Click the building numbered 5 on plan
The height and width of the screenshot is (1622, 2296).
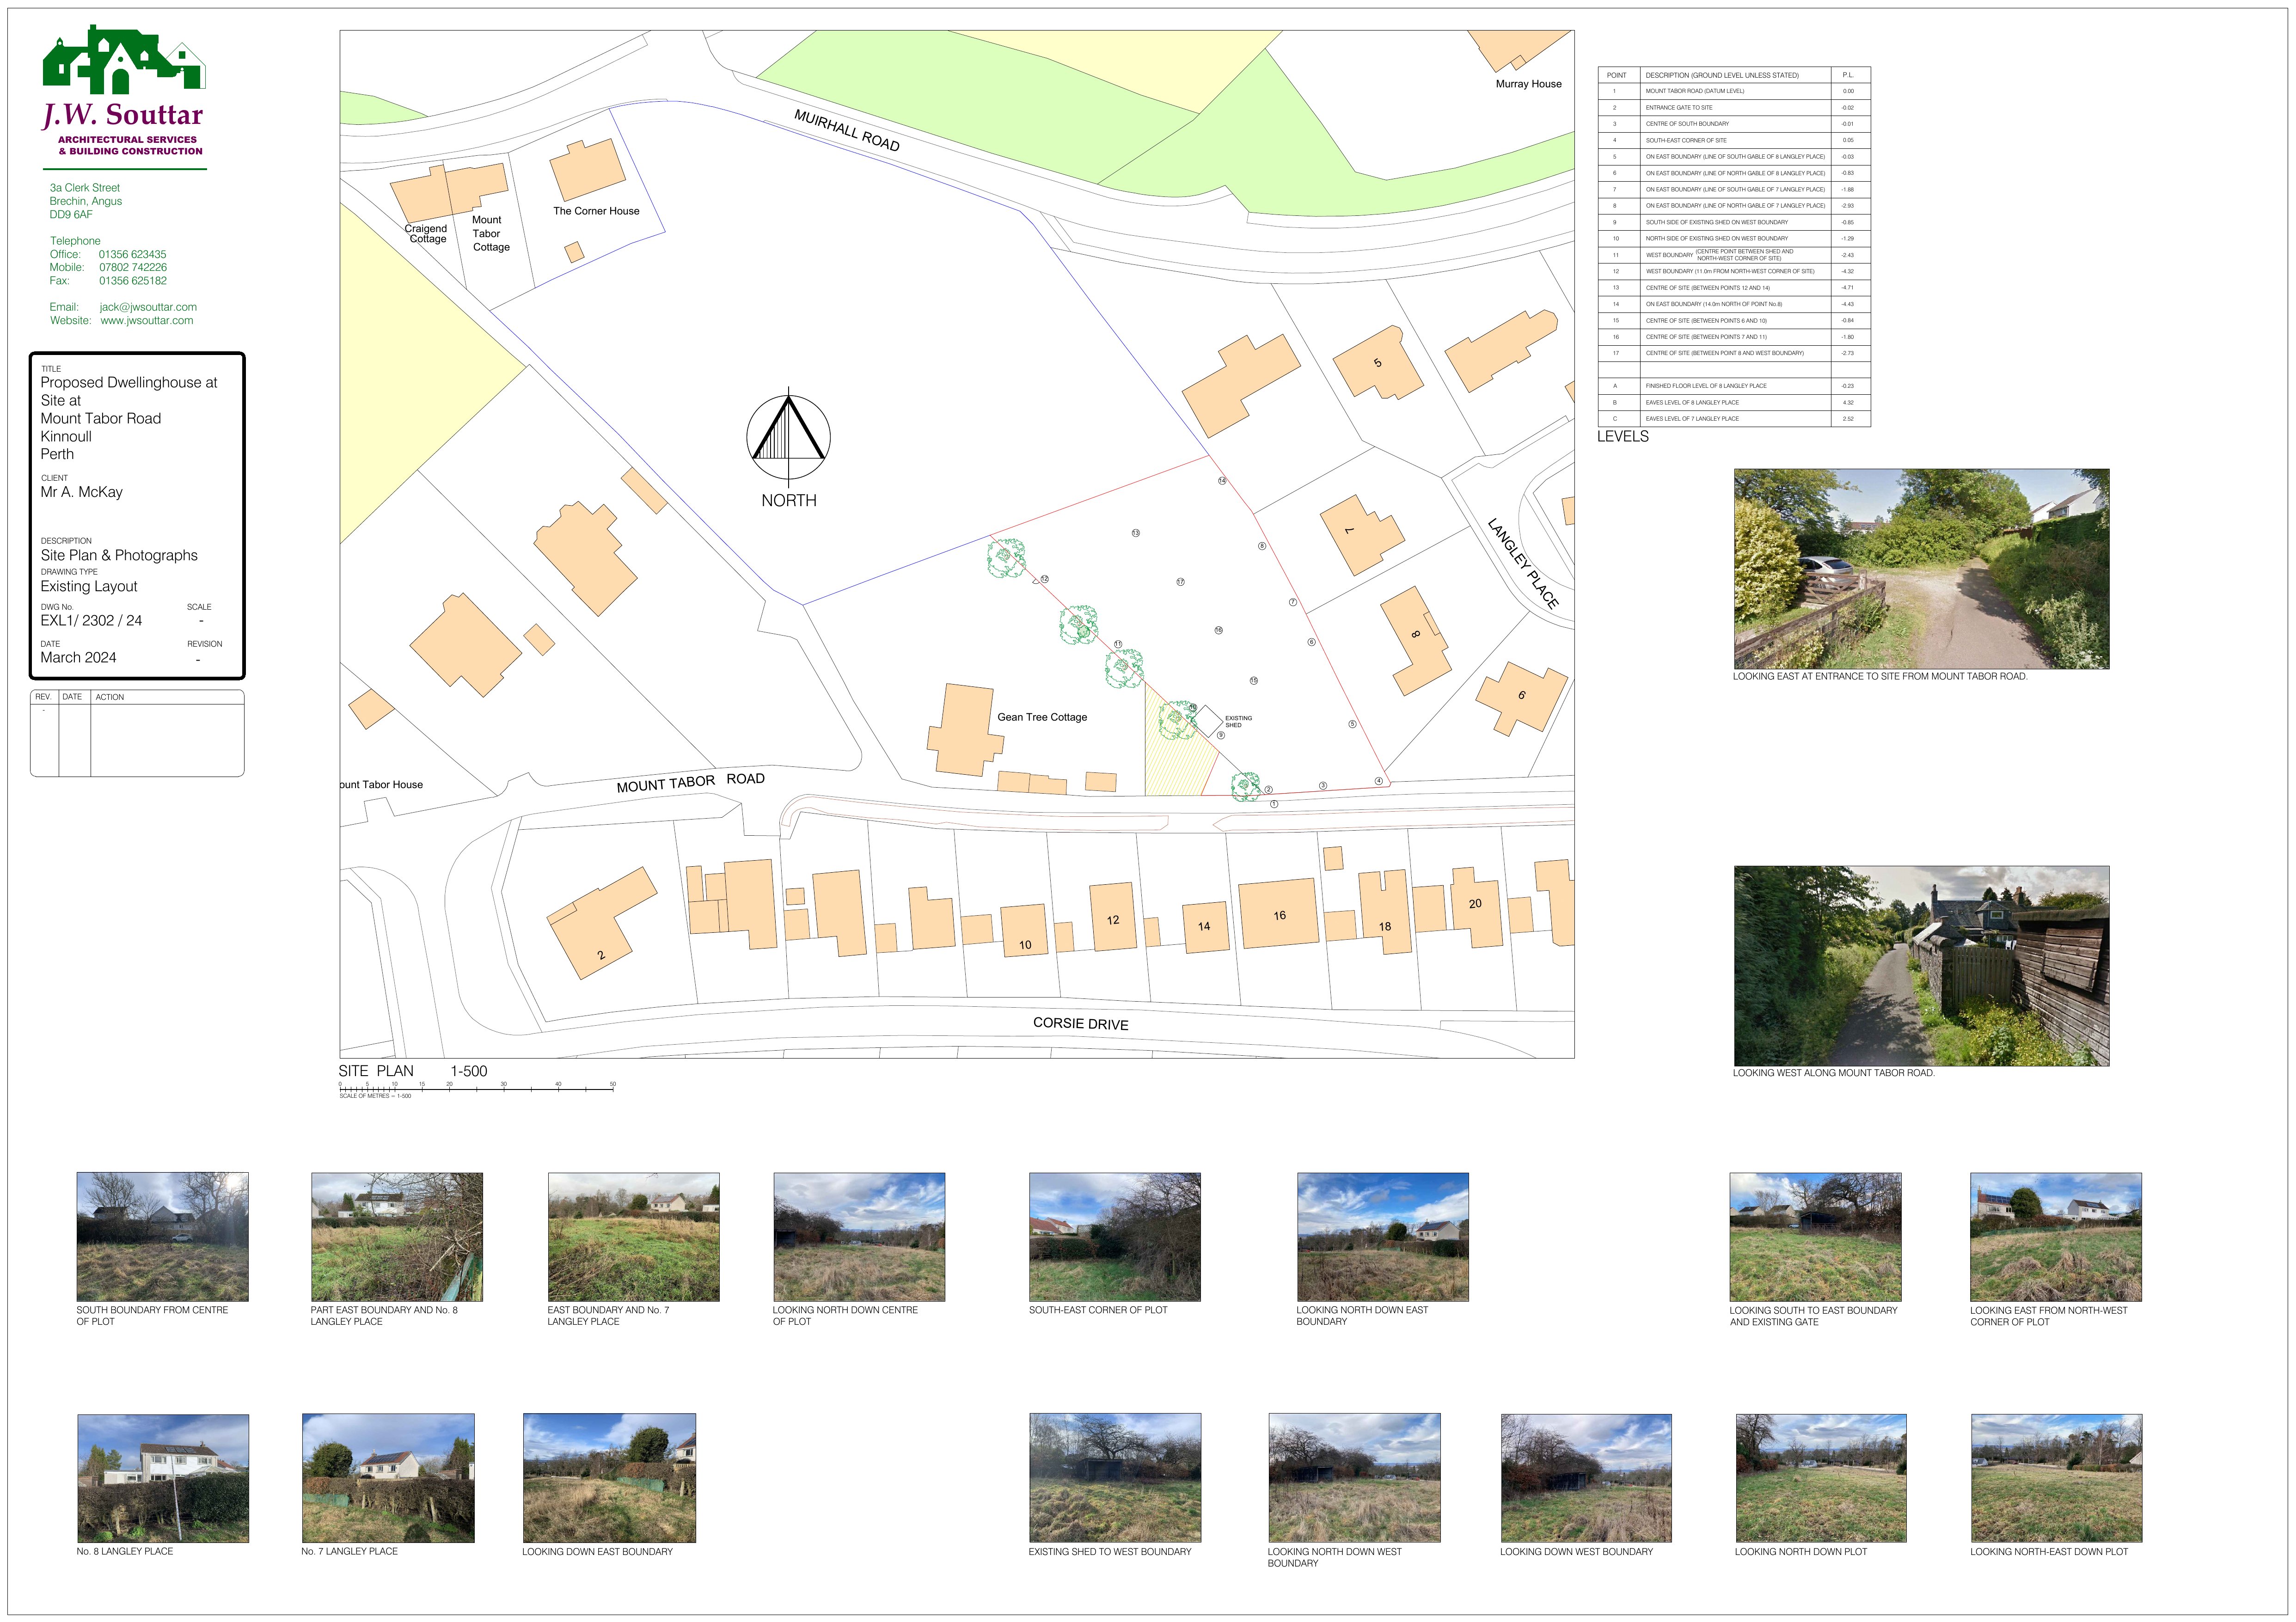pos(1377,363)
